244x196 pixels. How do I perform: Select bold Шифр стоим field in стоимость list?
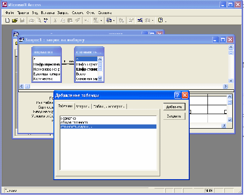coord(87,69)
